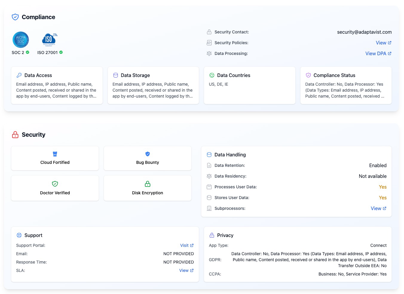Click the Support lifebuoy icon
This screenshot has height=294, width=404.
(19, 235)
